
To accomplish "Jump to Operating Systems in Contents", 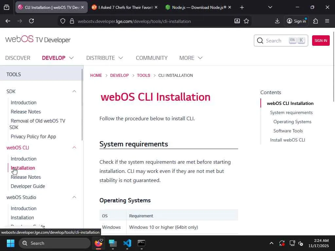I will pyautogui.click(x=292, y=122).
